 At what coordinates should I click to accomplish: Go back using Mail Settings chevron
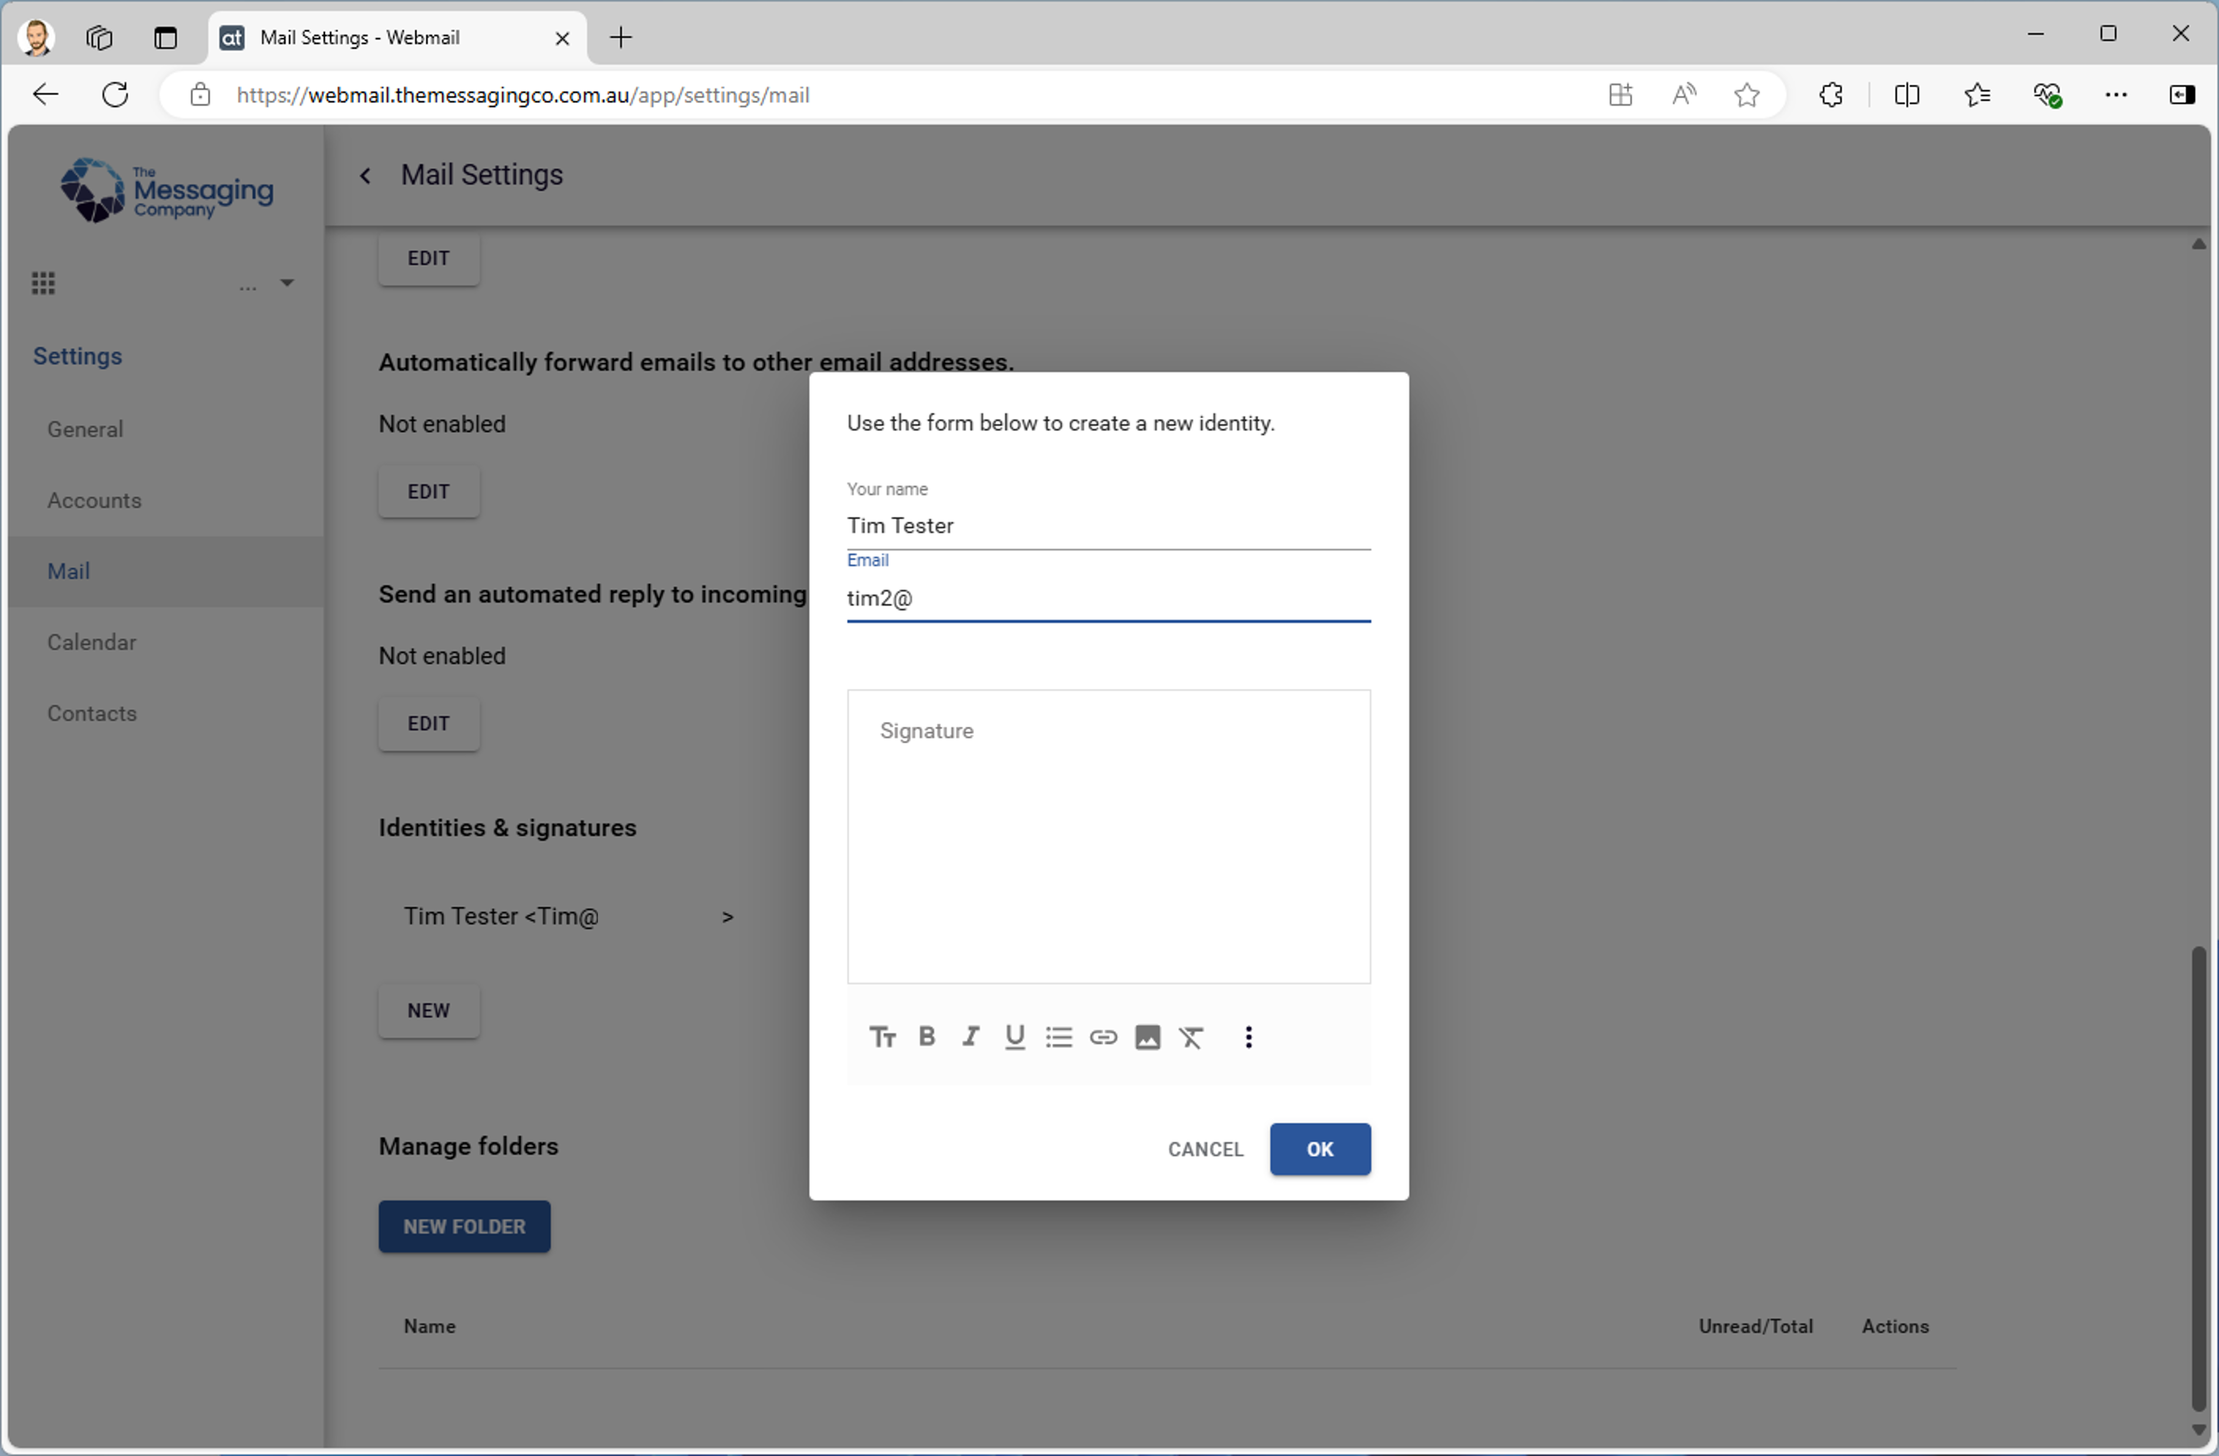point(366,176)
